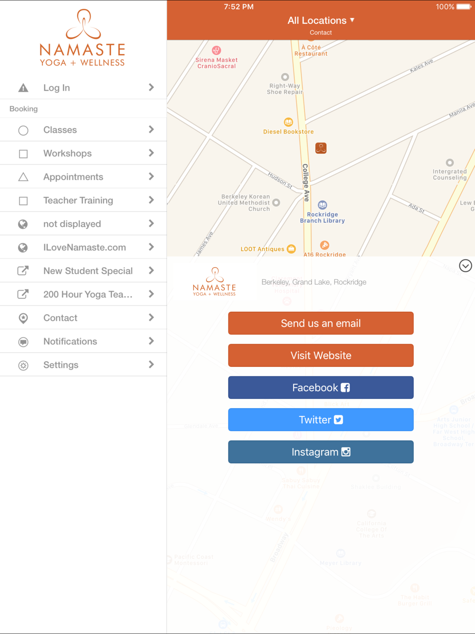This screenshot has height=634, width=475.
Task: Open the Facebook button
Action: (321, 388)
